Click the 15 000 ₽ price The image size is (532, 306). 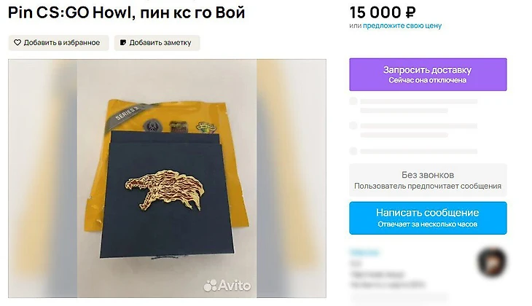(x=383, y=12)
